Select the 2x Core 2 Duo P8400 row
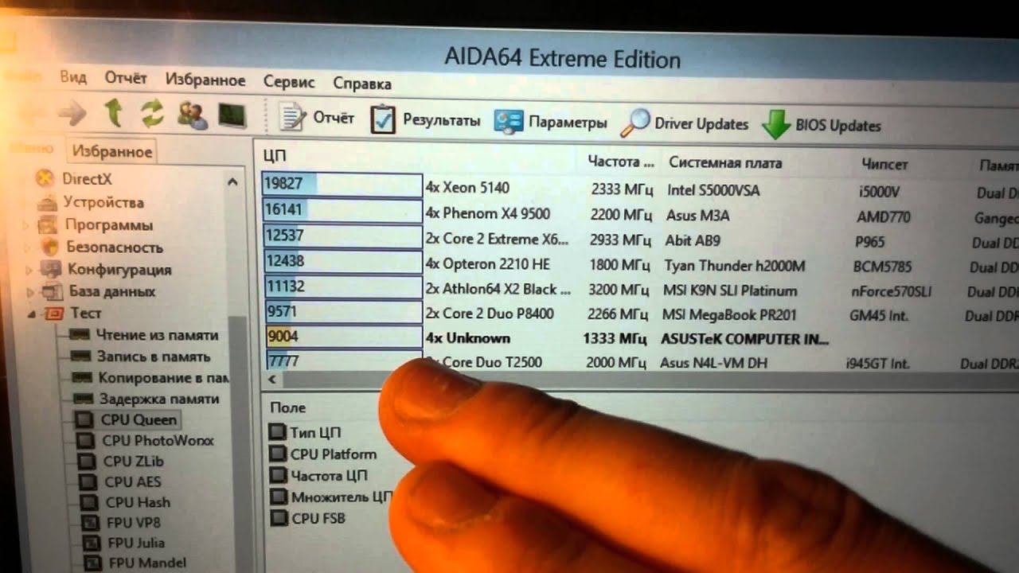The width and height of the screenshot is (1019, 573). [x=641, y=314]
